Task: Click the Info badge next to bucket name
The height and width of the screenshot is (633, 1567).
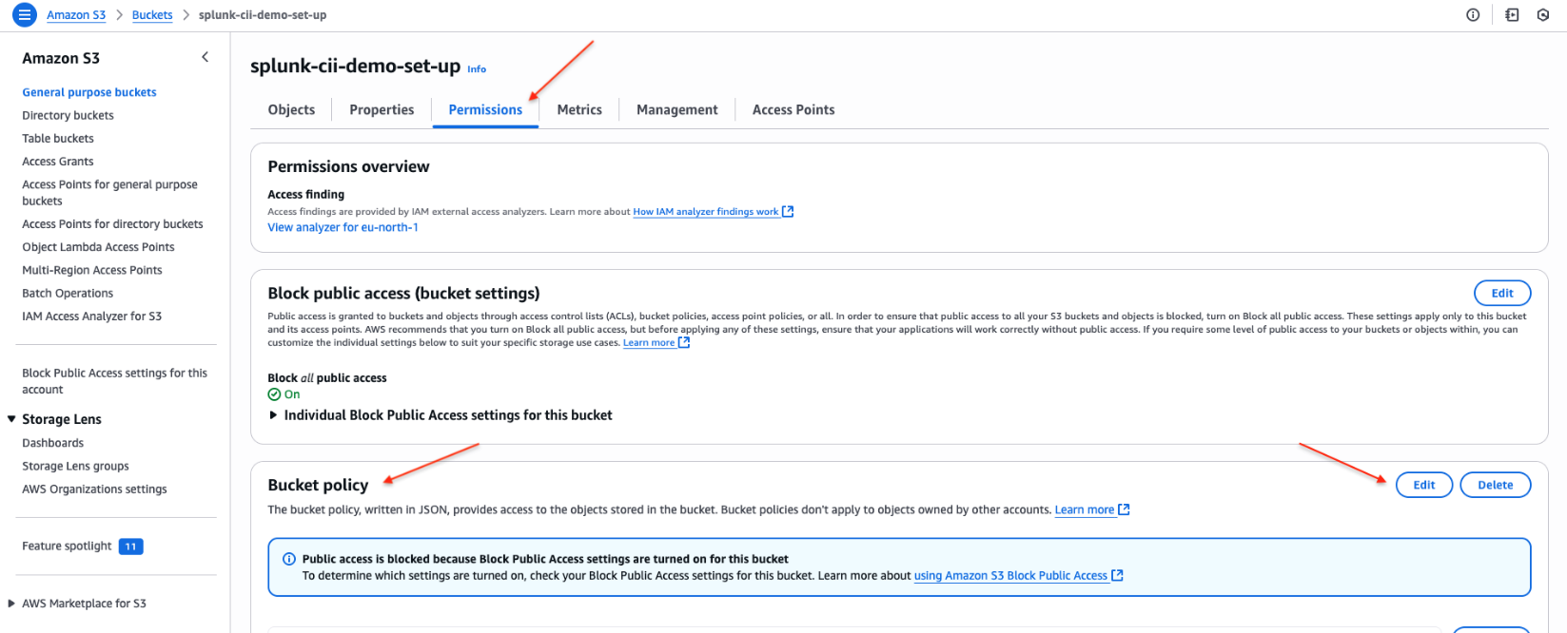Action: (x=477, y=69)
